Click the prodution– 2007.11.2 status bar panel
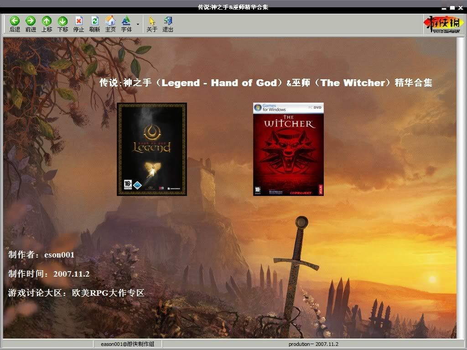This screenshot has height=350, width=467. coord(313,344)
